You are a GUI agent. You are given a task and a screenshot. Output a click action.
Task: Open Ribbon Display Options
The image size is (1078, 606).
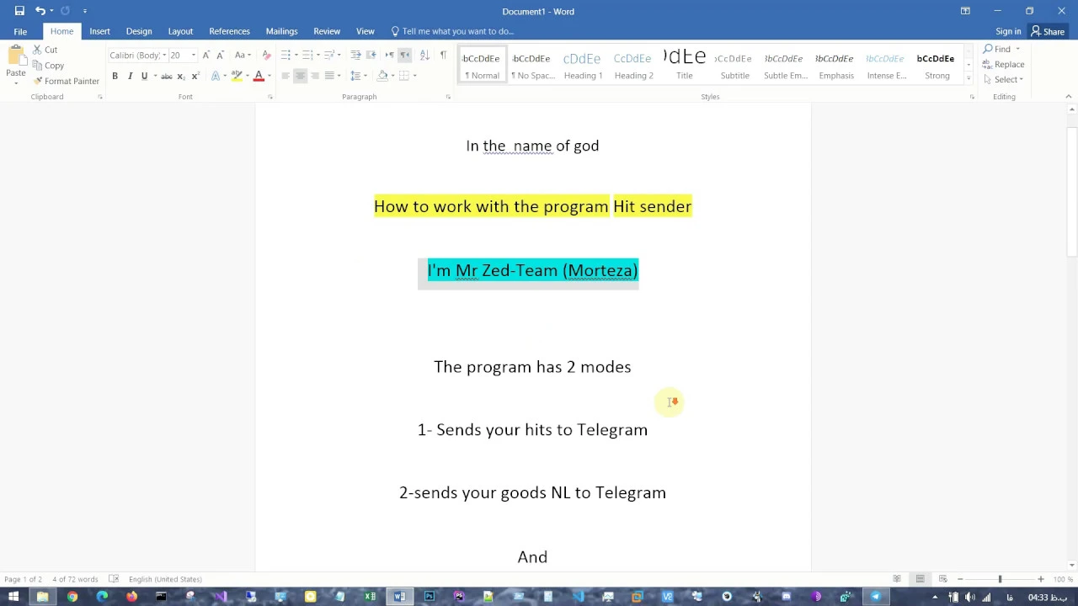click(x=965, y=11)
